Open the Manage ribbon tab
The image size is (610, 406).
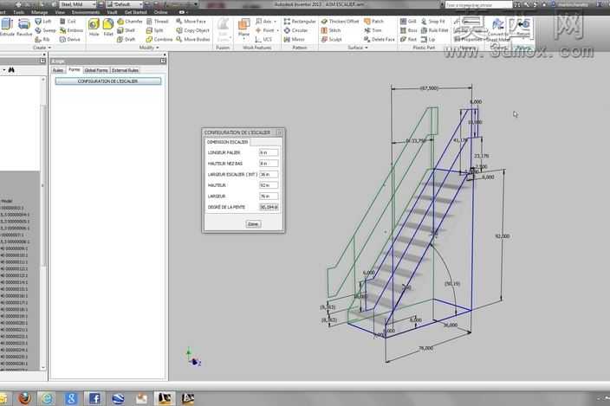[x=39, y=12]
